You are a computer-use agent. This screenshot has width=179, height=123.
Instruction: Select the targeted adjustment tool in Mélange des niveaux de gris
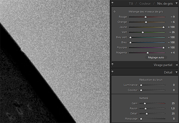(x=115, y=11)
